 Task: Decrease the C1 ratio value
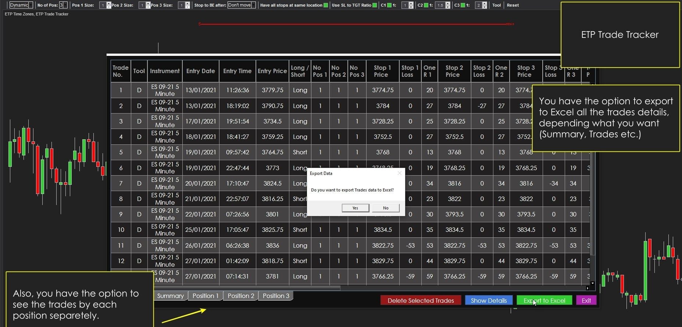[411, 7]
